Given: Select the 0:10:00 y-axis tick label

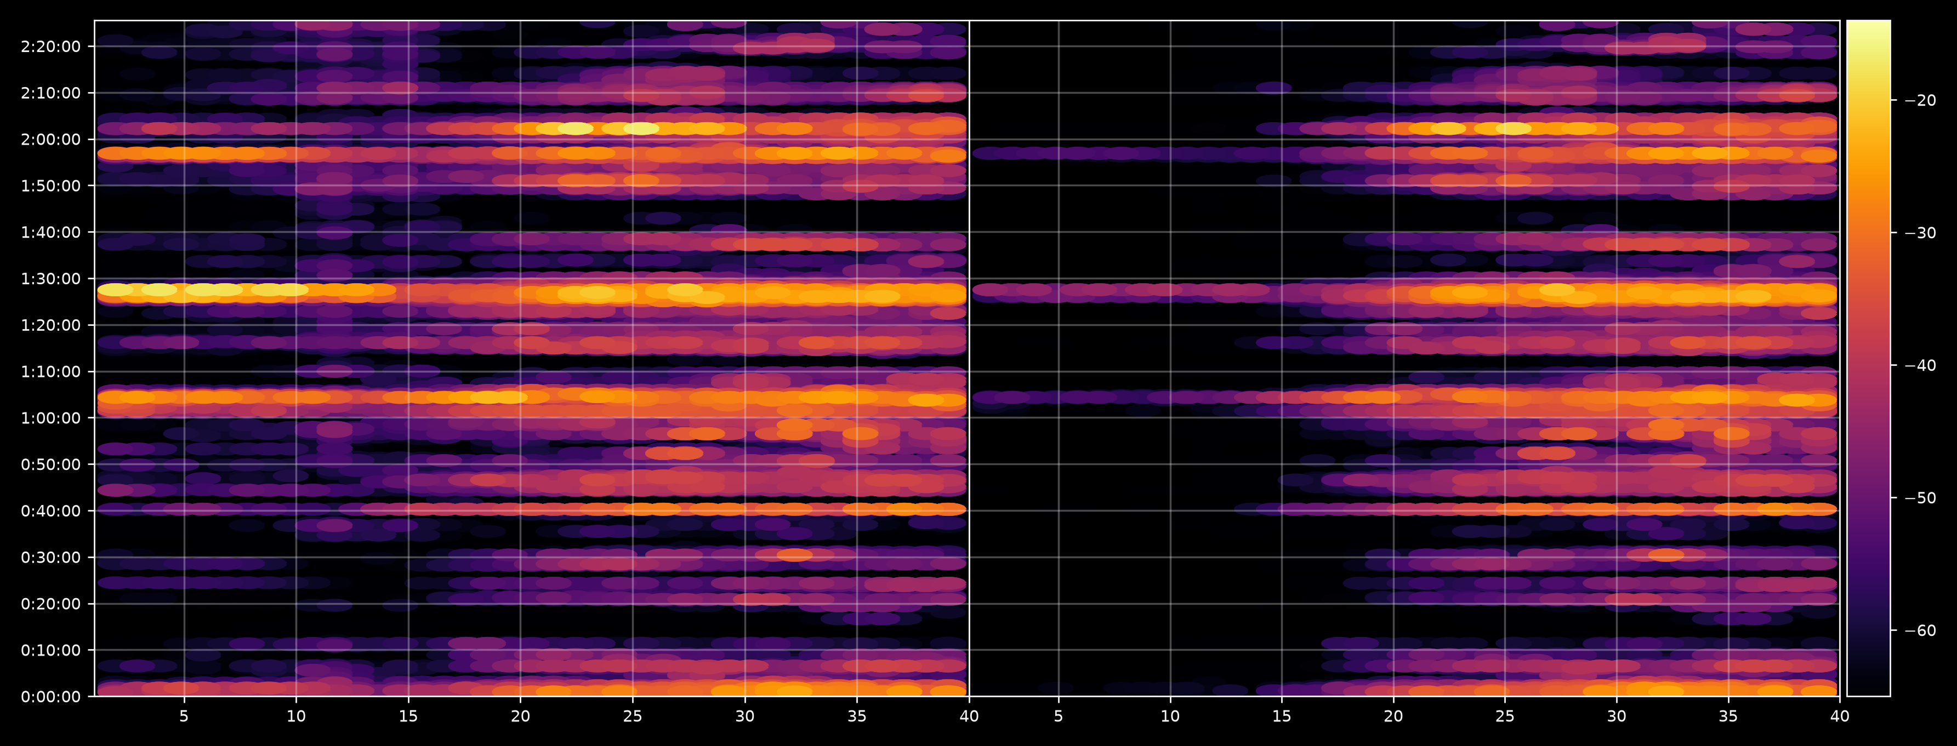Looking at the screenshot, I should (51, 650).
